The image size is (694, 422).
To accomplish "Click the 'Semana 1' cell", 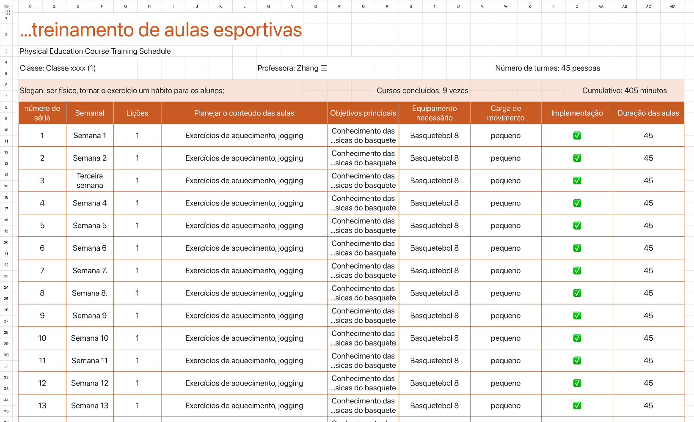I will click(x=90, y=136).
